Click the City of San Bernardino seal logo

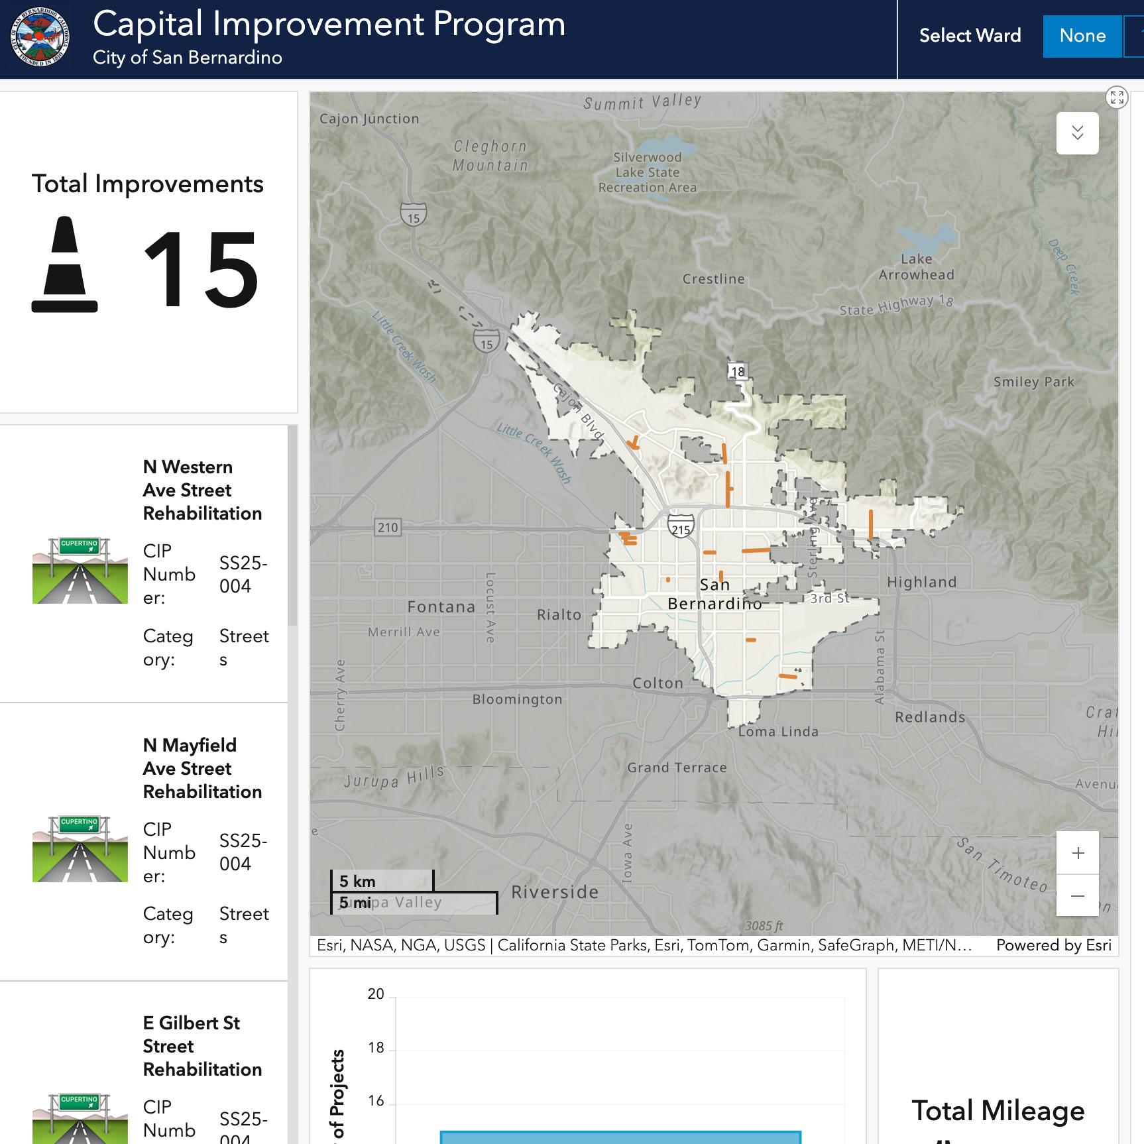(40, 38)
